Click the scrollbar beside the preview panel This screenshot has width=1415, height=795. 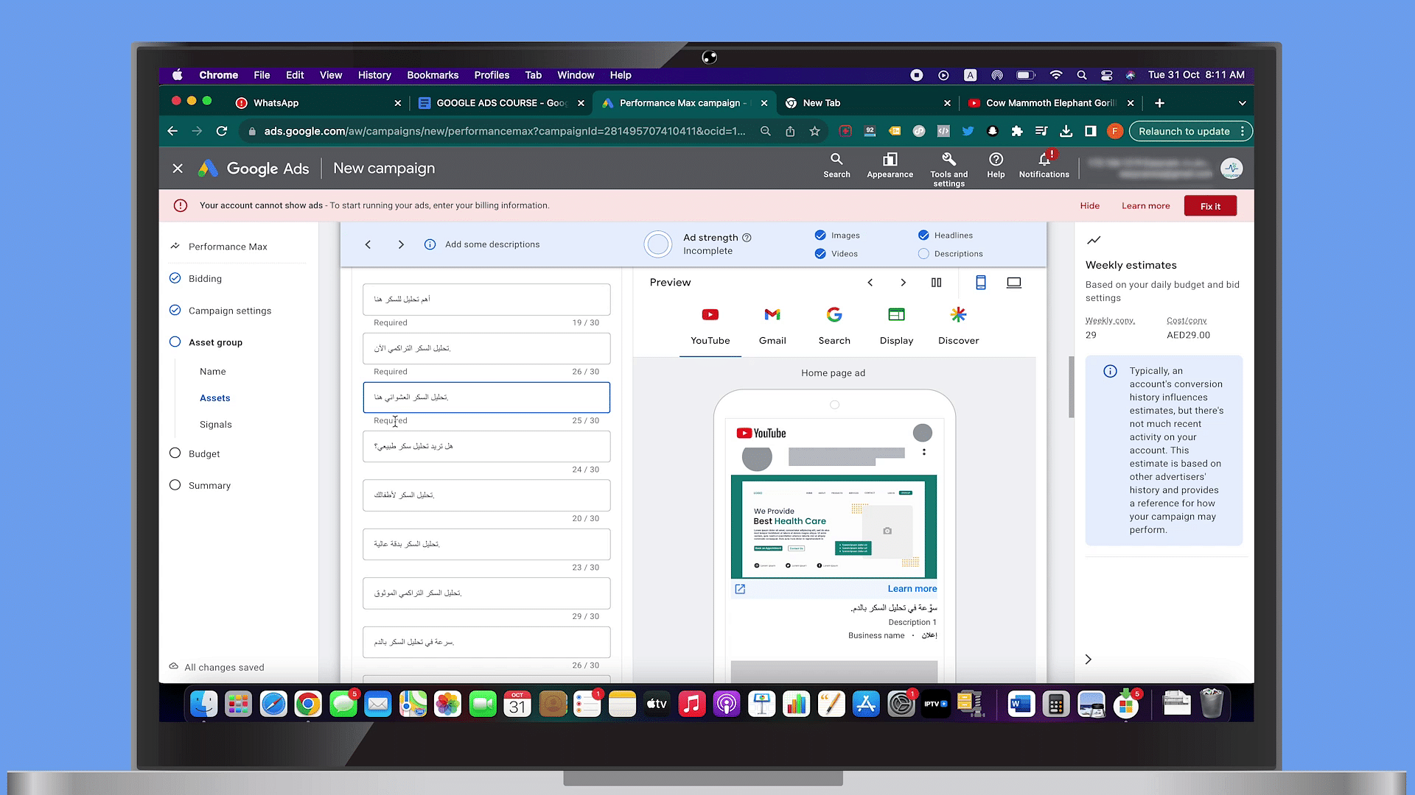point(1072,387)
